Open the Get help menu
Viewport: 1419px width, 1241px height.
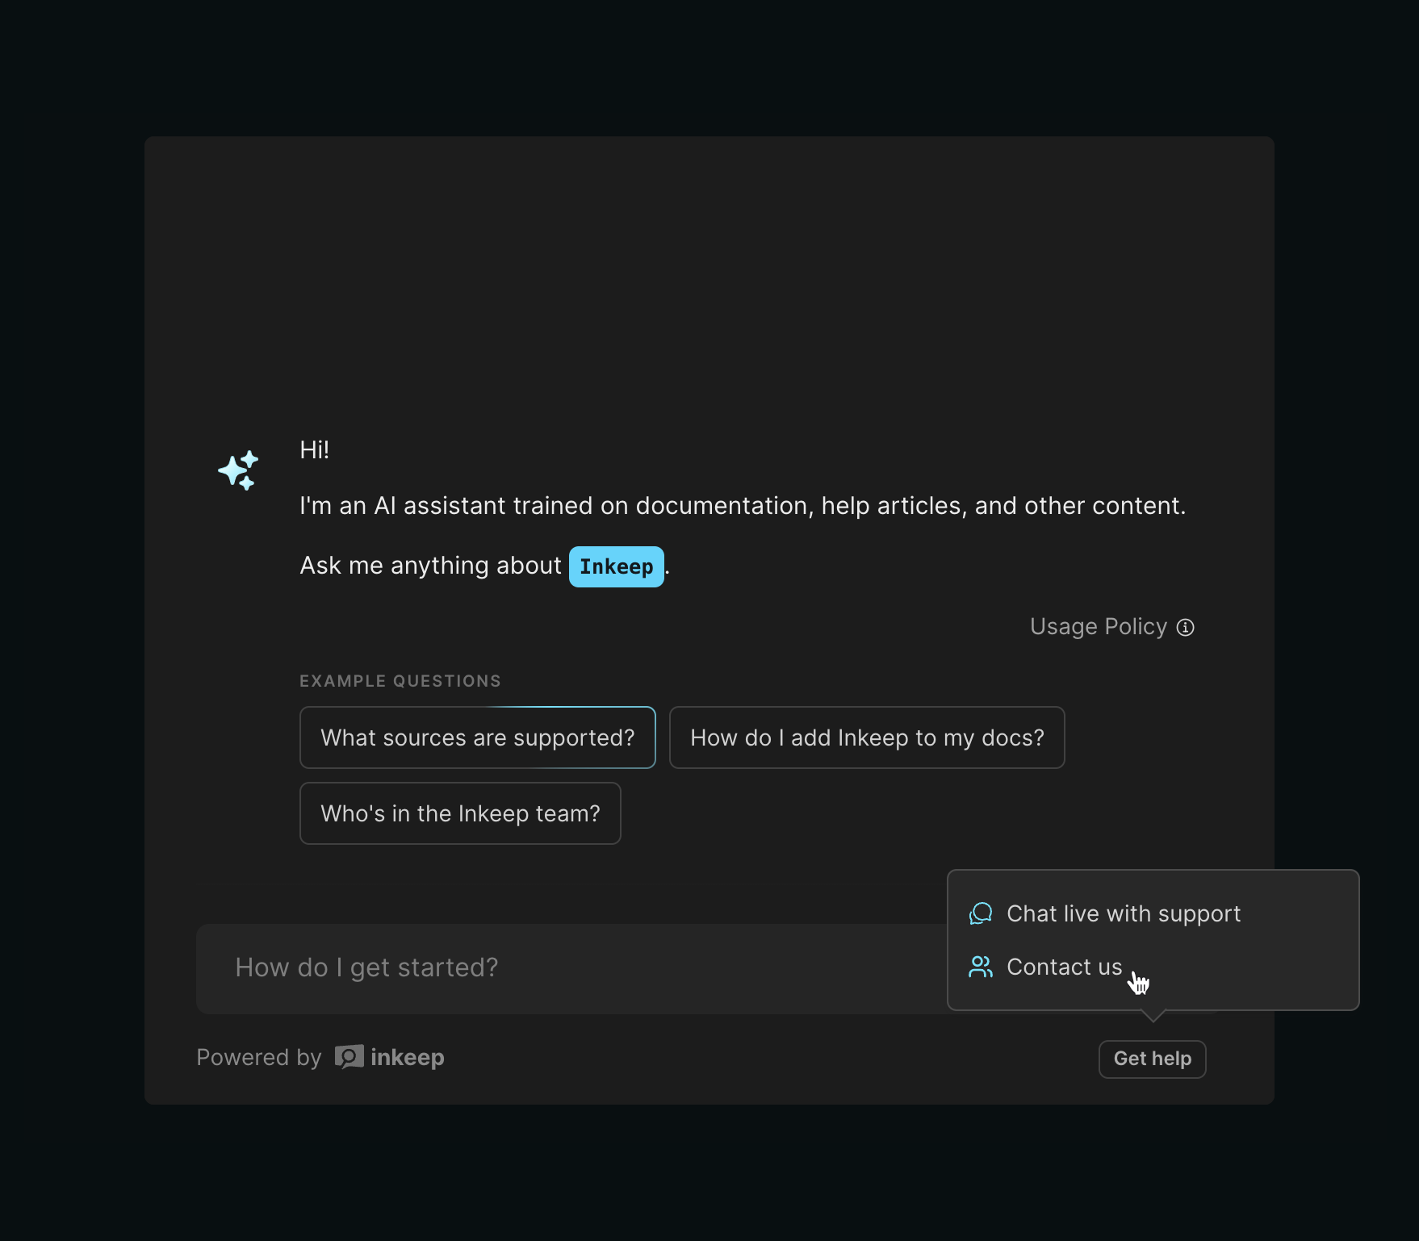tap(1152, 1059)
